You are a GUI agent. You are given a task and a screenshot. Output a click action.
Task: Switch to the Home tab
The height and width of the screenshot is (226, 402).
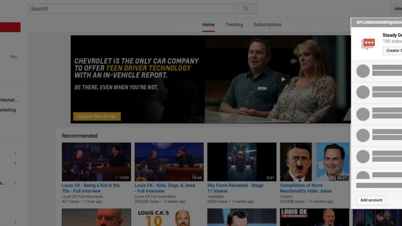(x=208, y=25)
